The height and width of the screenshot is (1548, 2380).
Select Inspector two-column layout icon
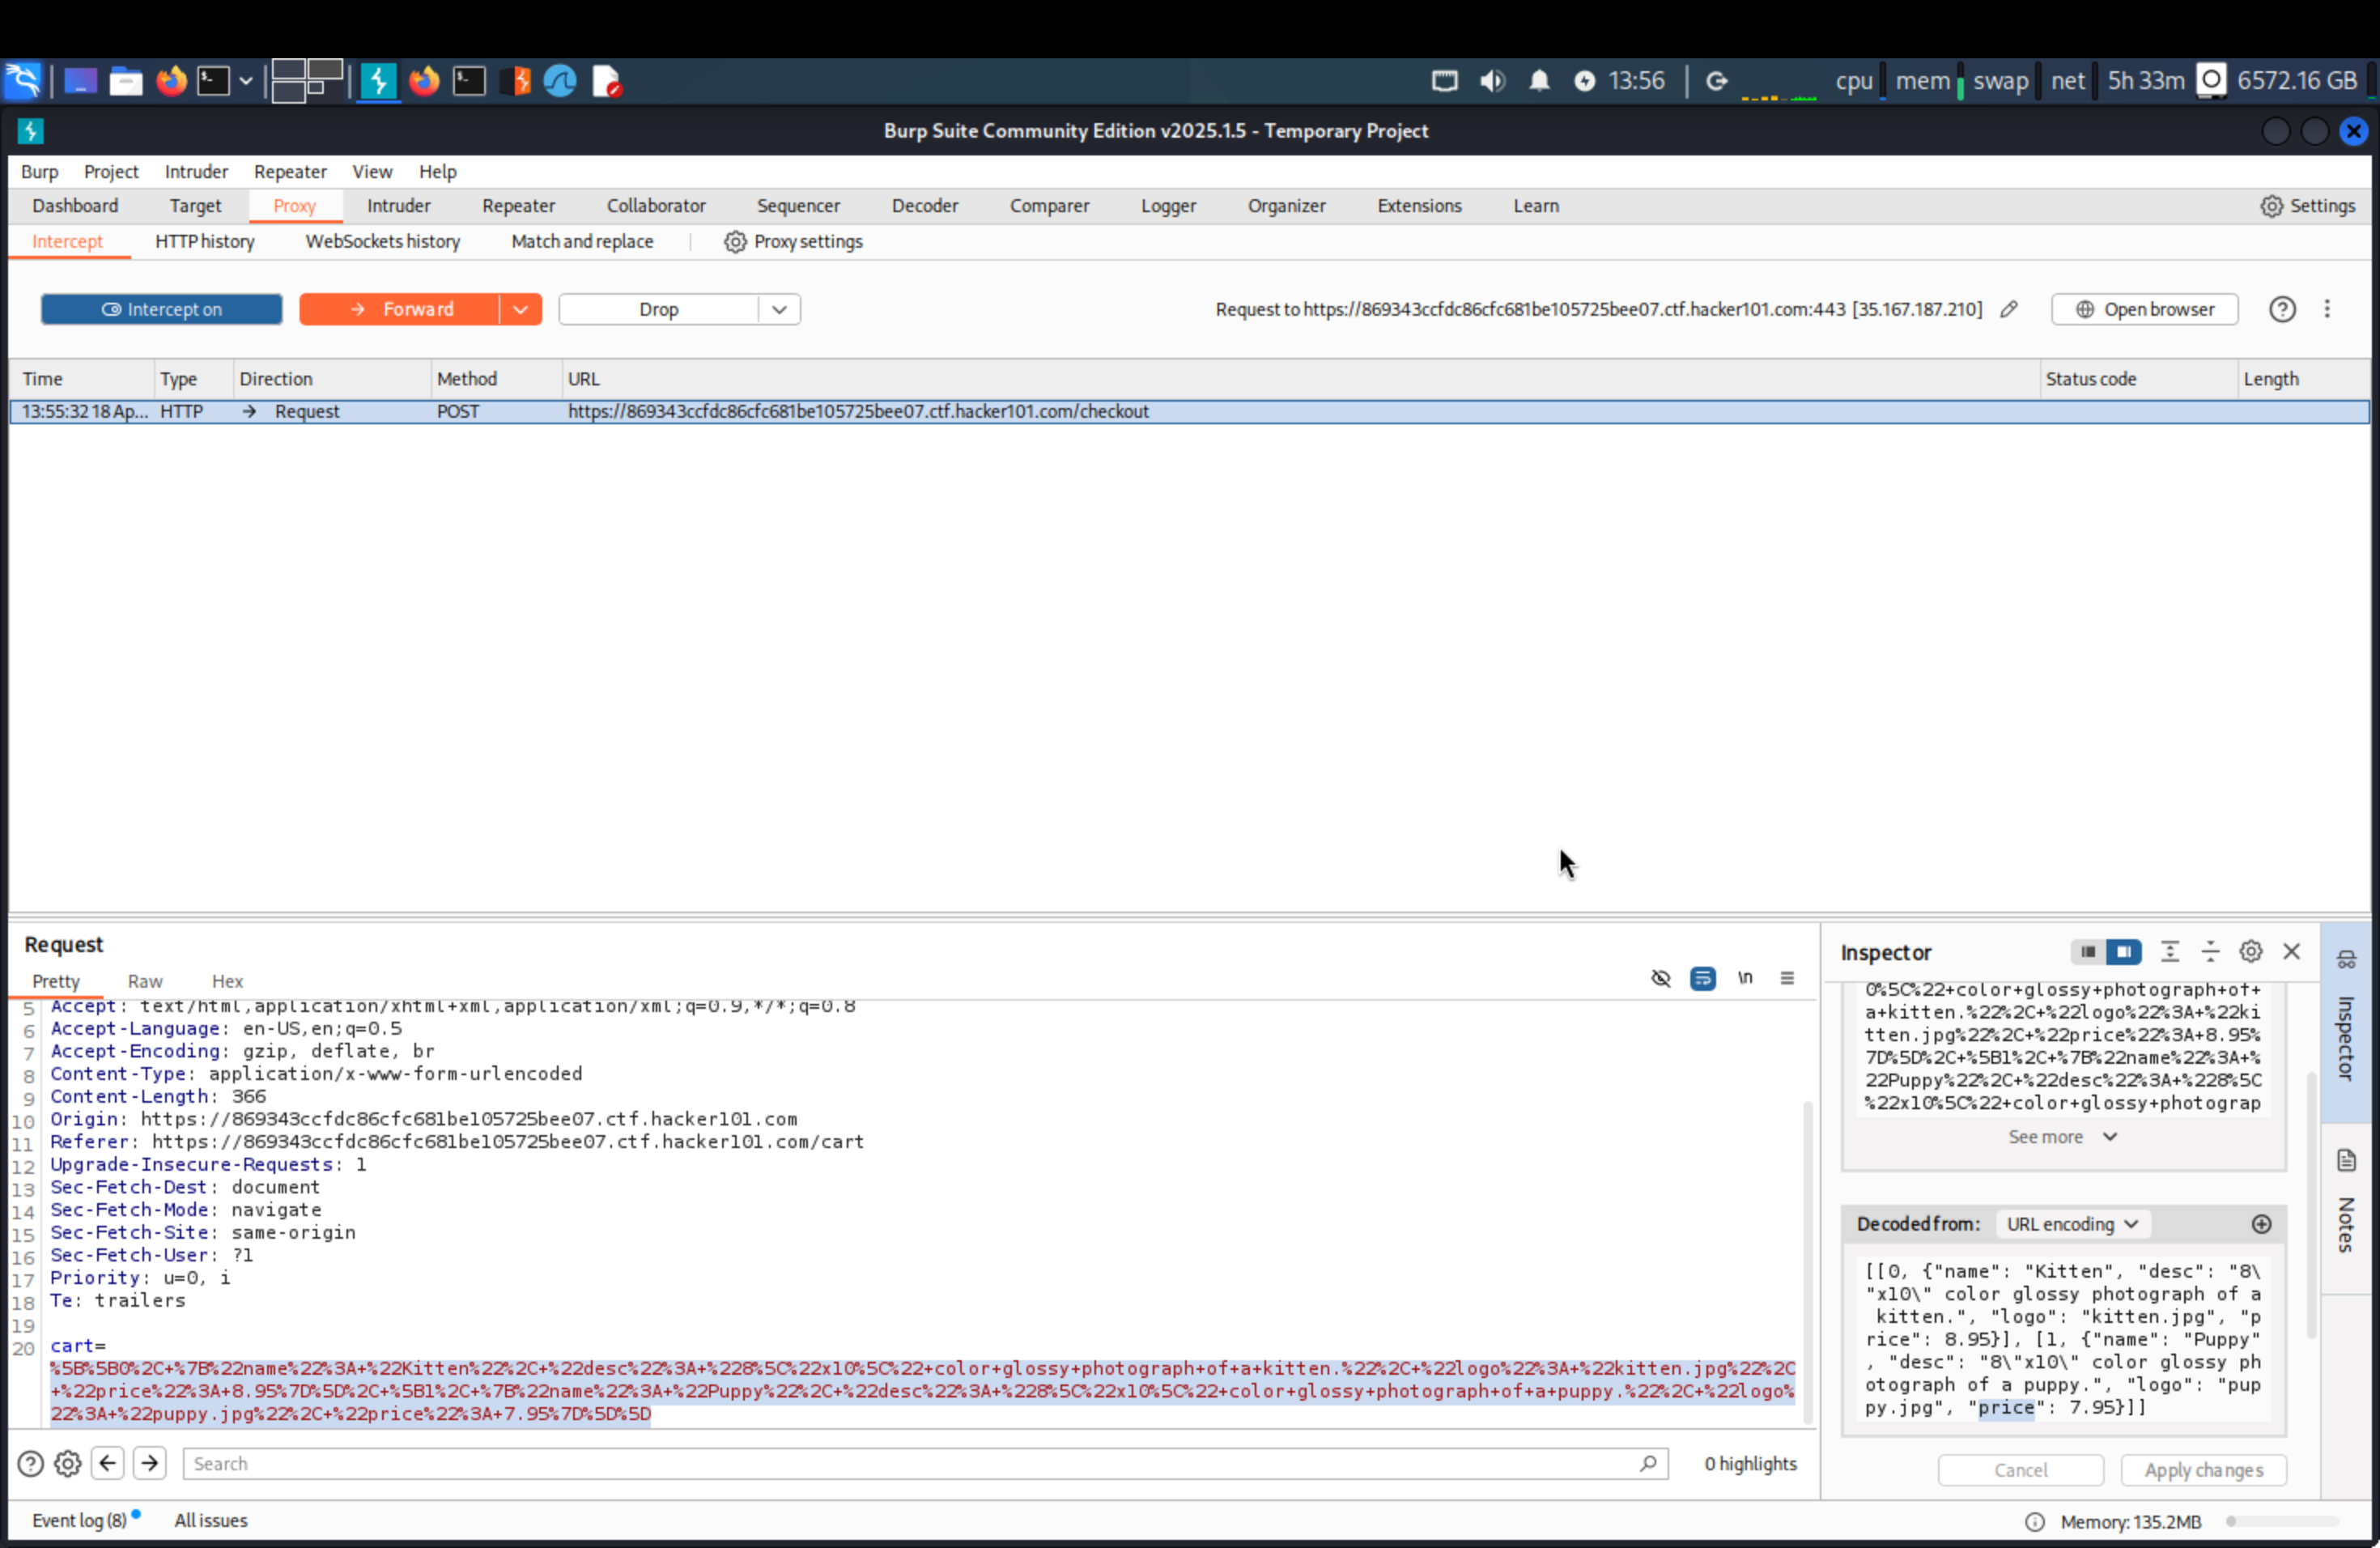click(2123, 951)
